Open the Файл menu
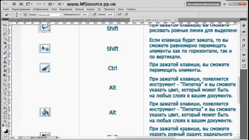 tap(6, 9)
